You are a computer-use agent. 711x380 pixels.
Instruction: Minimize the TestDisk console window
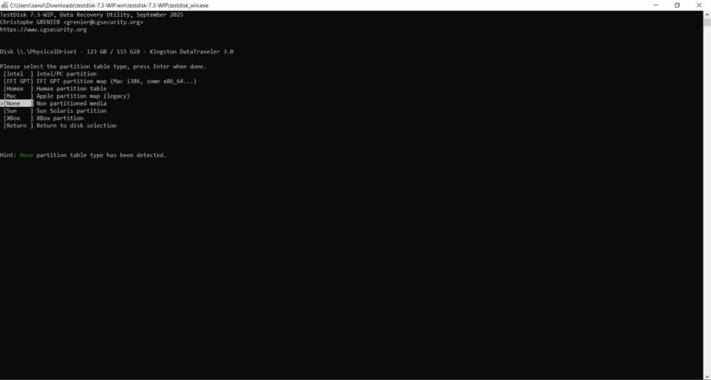655,5
